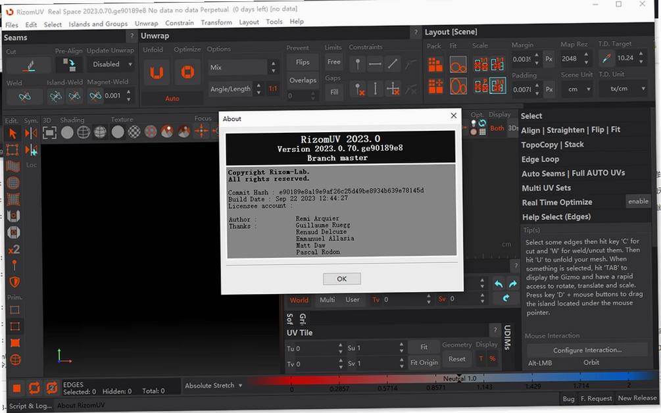Enable Real Time Optimize
This screenshot has width=661, height=413.
638,201
